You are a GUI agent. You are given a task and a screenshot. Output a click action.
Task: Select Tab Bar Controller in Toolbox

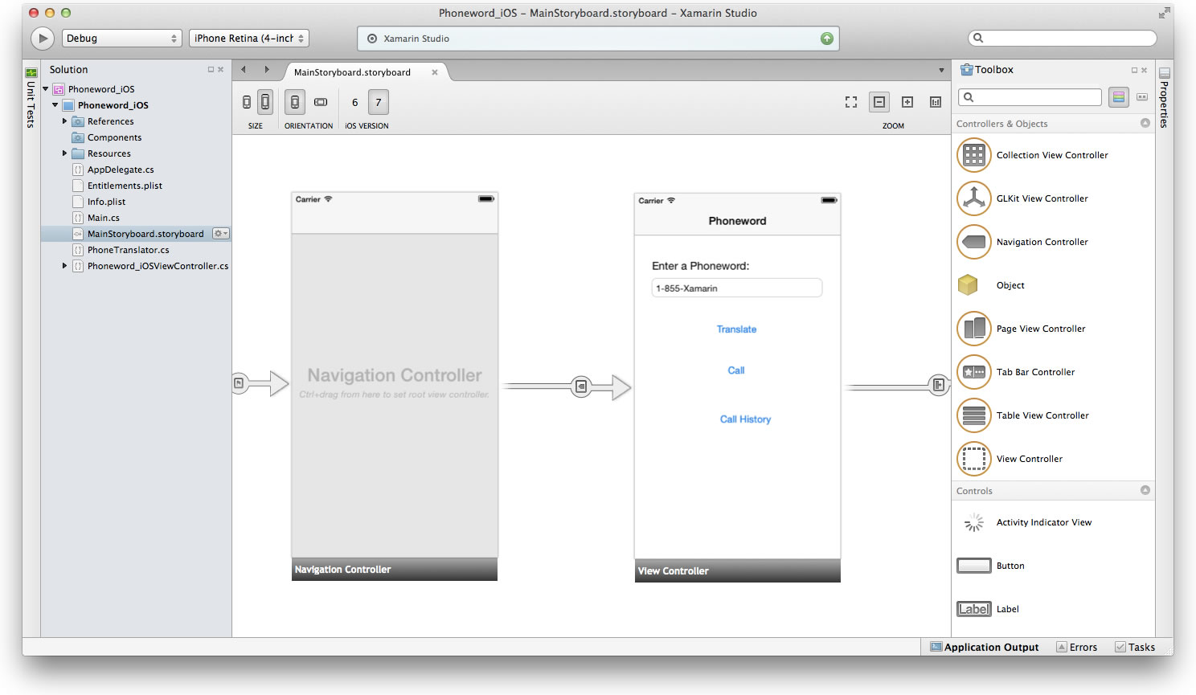[1053, 372]
